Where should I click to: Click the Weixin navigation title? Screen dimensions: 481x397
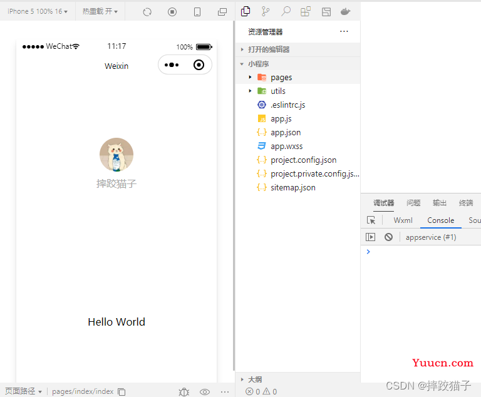point(116,66)
